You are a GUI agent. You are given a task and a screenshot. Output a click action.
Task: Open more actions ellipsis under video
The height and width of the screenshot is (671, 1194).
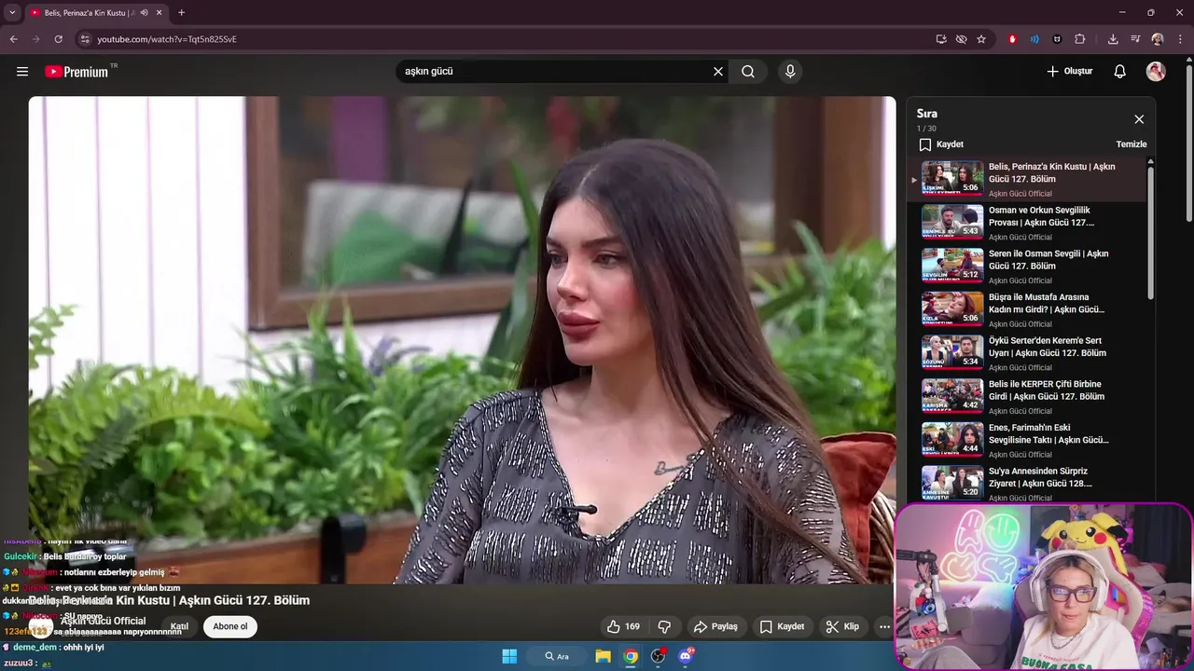click(x=884, y=627)
